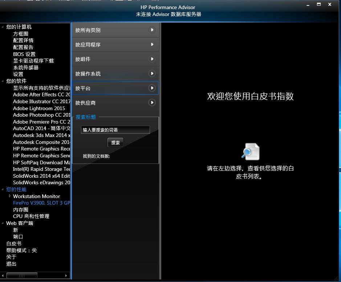Image resolution: width=341 pixels, height=282 pixels.
Task: Toggle 帮助模式 from 关 to on
Action: [23, 250]
